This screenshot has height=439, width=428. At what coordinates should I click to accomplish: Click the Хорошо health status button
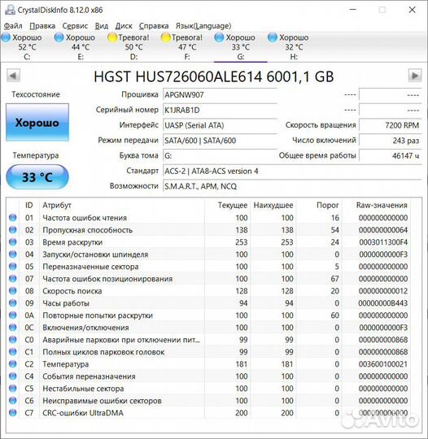37,122
